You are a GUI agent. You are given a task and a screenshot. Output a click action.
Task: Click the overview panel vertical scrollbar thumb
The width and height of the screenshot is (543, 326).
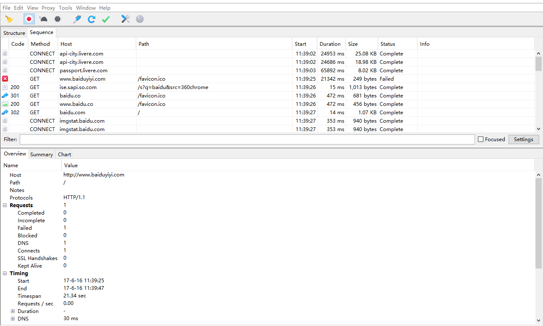tap(538, 223)
